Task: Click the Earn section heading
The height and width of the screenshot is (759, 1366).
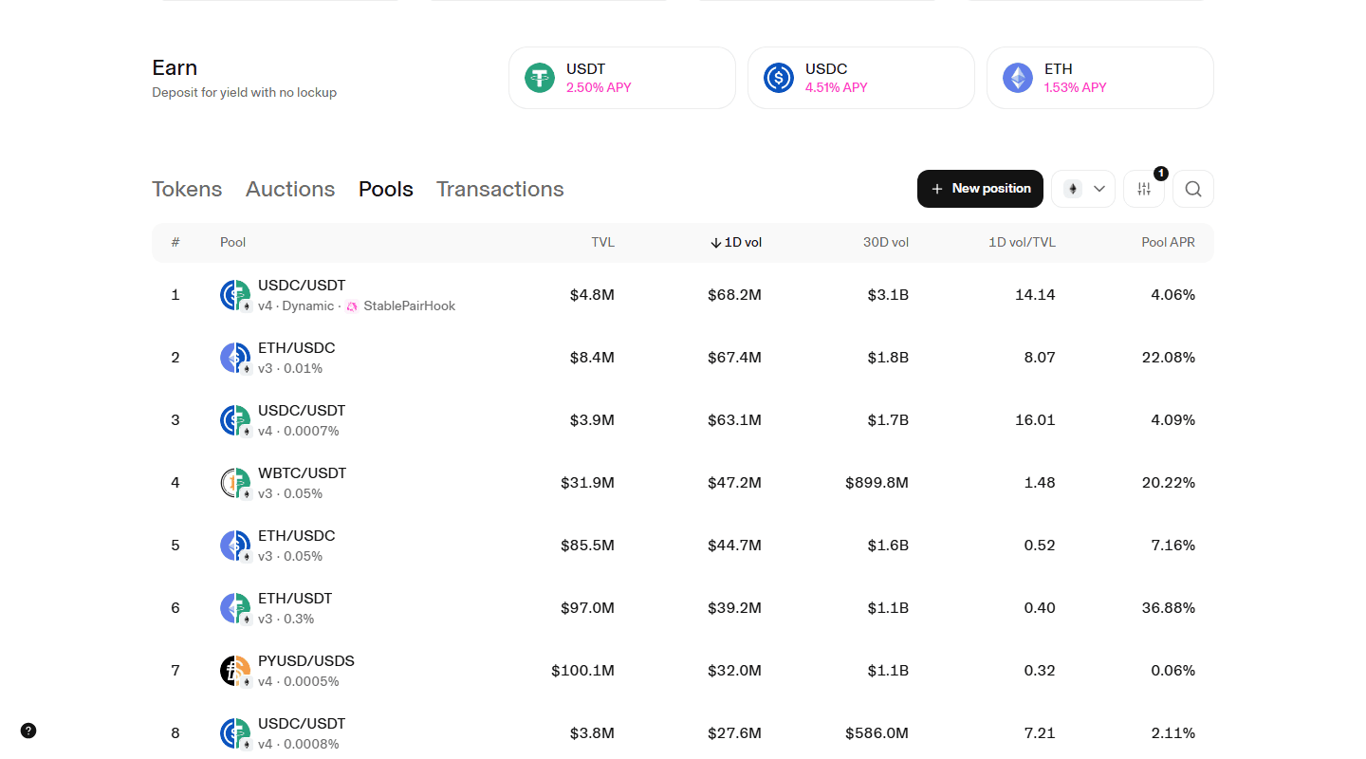Action: [175, 68]
